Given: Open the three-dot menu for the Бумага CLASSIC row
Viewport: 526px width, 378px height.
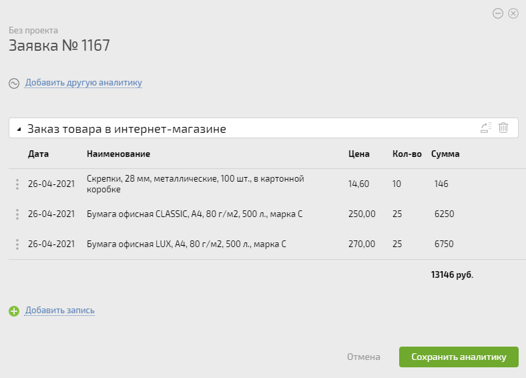Looking at the screenshot, I should pyautogui.click(x=17, y=214).
